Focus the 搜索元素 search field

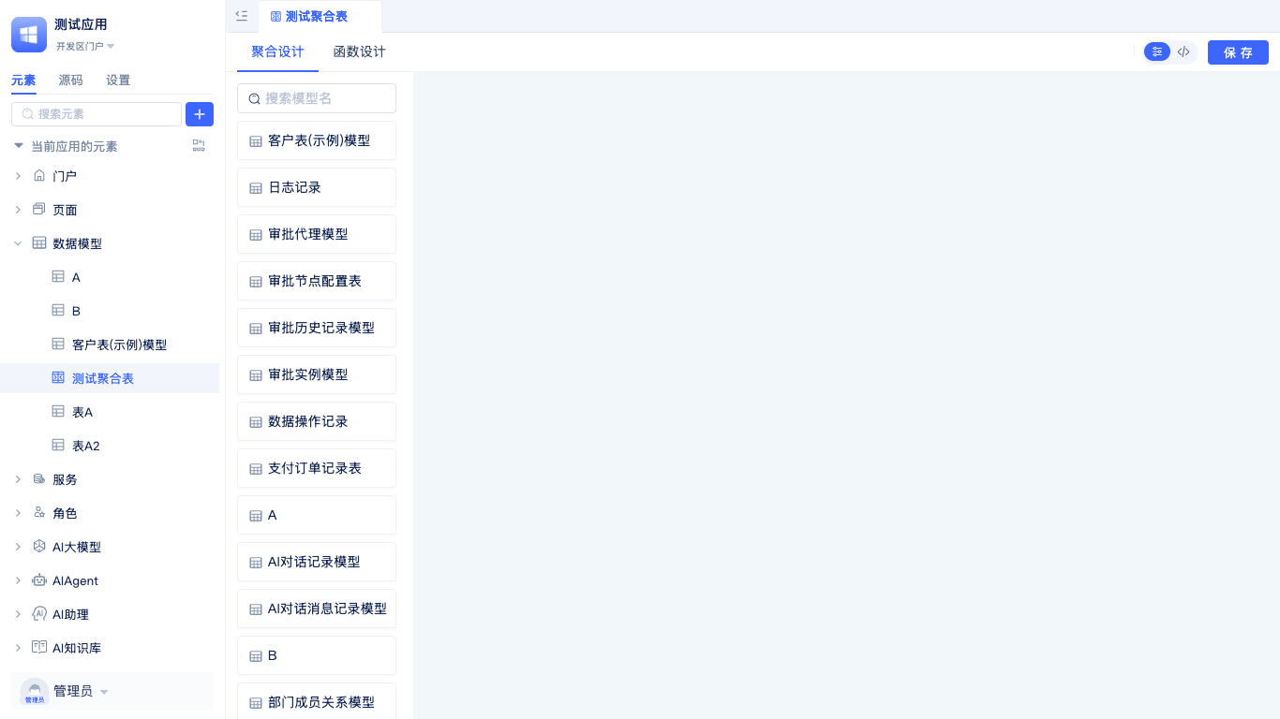click(x=97, y=114)
